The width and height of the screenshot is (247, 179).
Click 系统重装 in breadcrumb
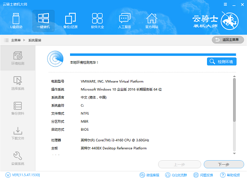(35, 40)
